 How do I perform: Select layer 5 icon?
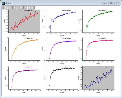click(x=18, y=8)
